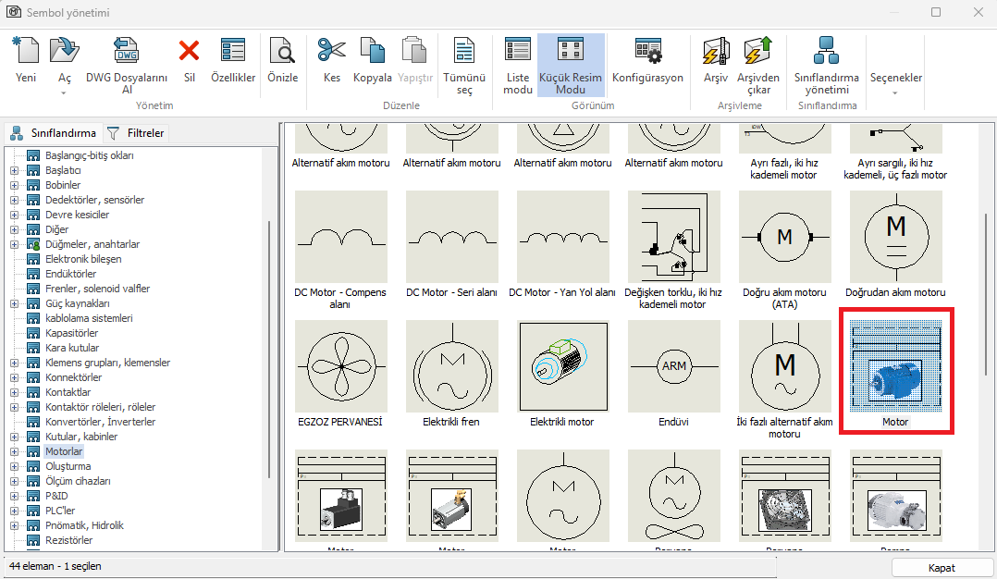The height and width of the screenshot is (579, 997).
Task: Expand the Motorlar tree node
Action: click(x=14, y=451)
